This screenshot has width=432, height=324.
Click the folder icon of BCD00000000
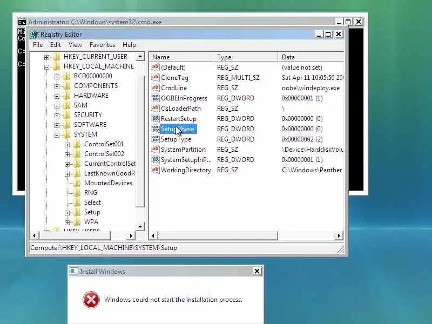(66, 76)
